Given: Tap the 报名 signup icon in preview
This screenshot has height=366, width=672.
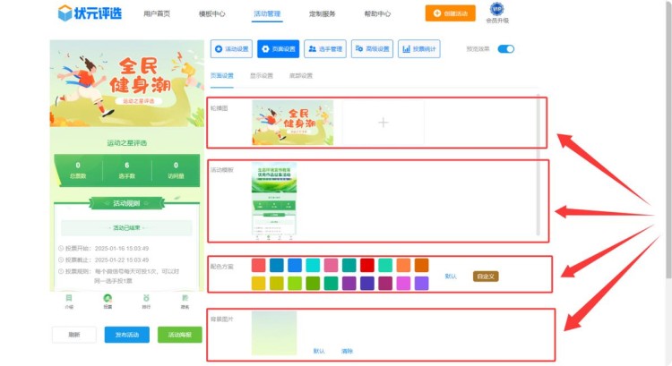Looking at the screenshot, I should 185,300.
